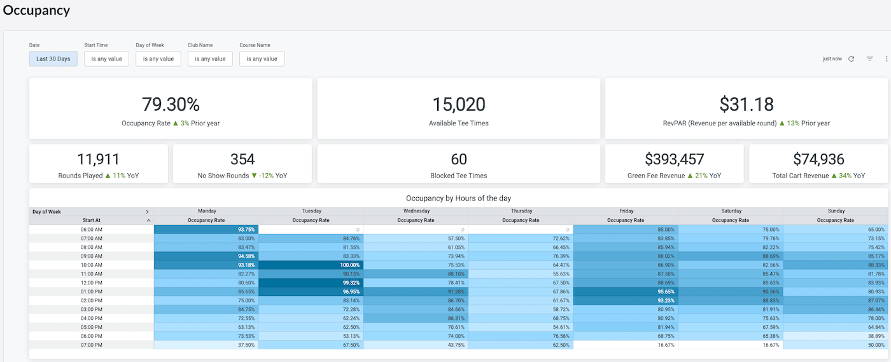Open the Start Time filter dropdown

pyautogui.click(x=106, y=59)
